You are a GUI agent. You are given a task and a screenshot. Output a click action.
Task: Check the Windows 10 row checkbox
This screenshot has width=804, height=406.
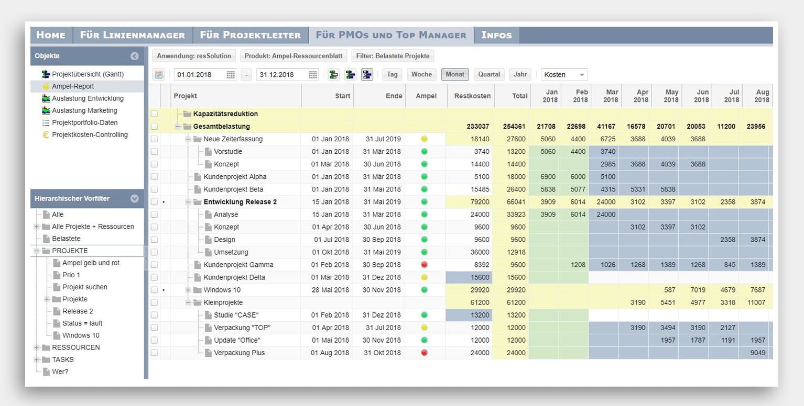click(154, 290)
